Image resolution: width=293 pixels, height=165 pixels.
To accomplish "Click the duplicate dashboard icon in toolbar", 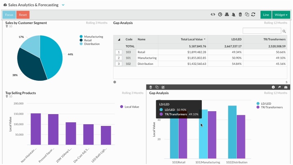I will (x=247, y=14).
